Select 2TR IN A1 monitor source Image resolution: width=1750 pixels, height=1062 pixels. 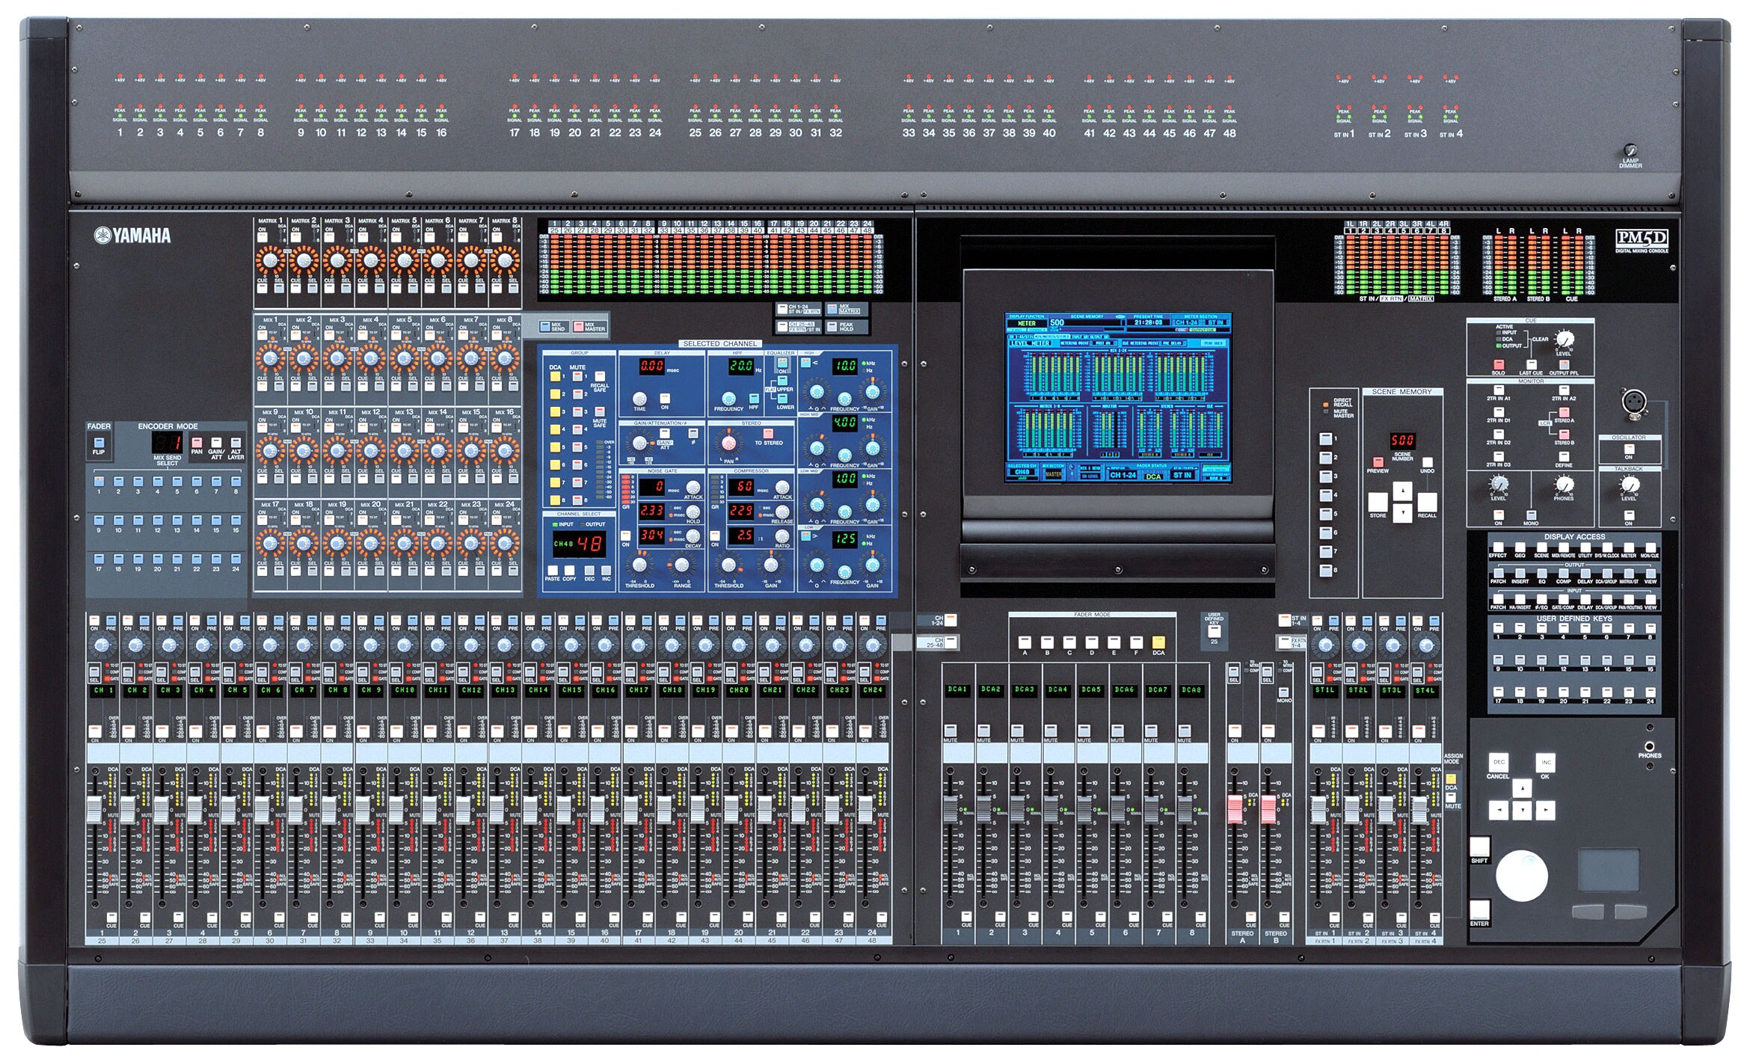(x=1499, y=391)
